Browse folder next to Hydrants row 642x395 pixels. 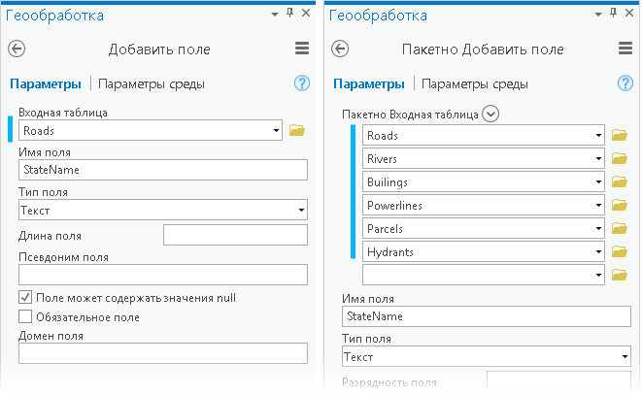click(620, 252)
